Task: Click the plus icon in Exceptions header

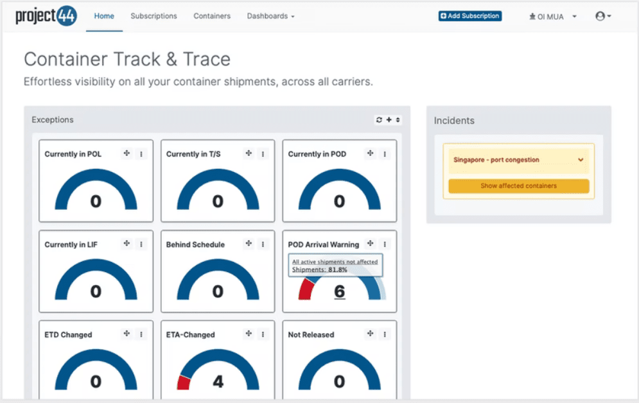Action: 389,120
